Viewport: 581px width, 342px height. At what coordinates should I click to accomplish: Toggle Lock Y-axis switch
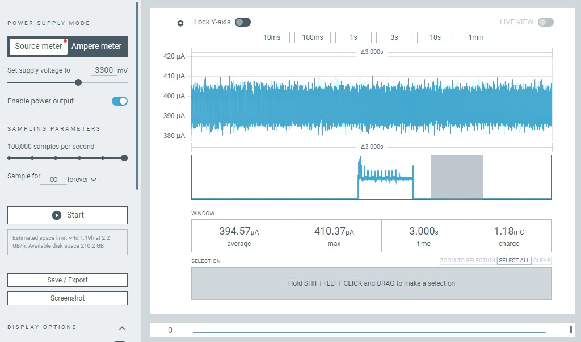click(x=243, y=22)
